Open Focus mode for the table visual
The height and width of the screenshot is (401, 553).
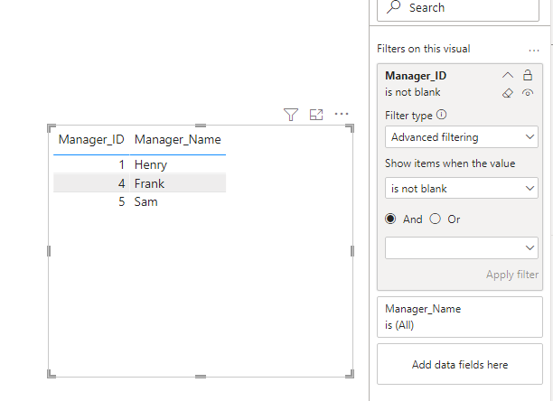(316, 115)
